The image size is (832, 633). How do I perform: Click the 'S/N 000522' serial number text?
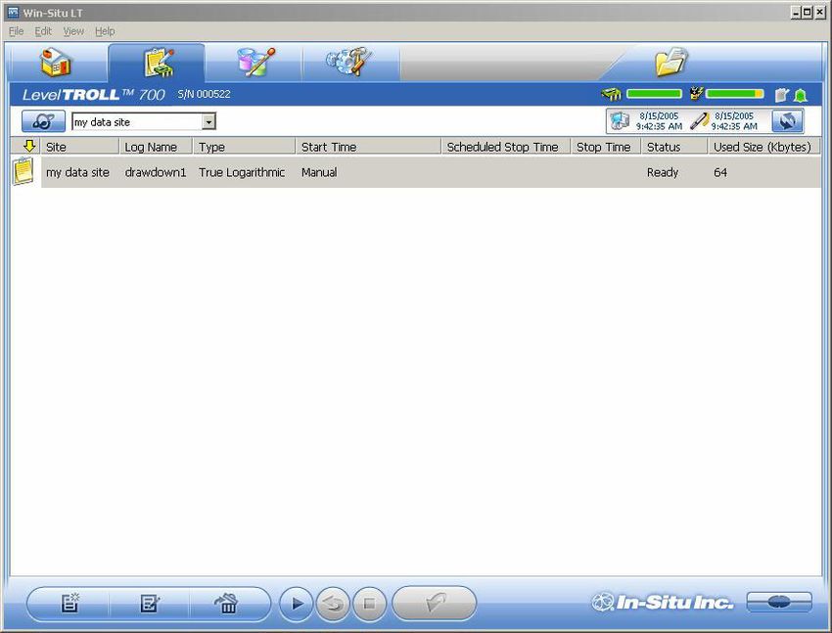tap(205, 94)
